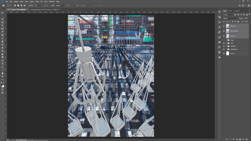
Task: Click the foreground color swatch
Action: coord(2,85)
